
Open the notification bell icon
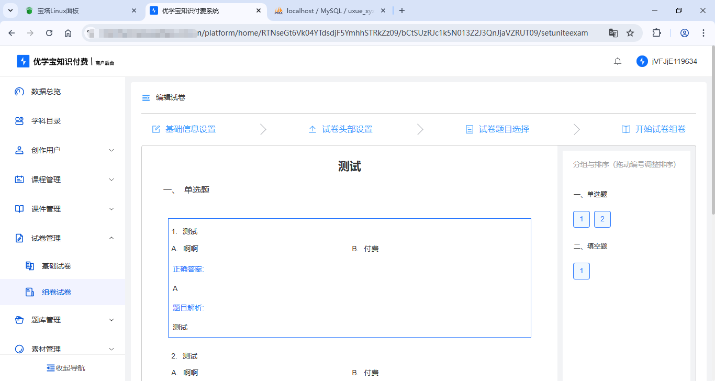point(617,61)
